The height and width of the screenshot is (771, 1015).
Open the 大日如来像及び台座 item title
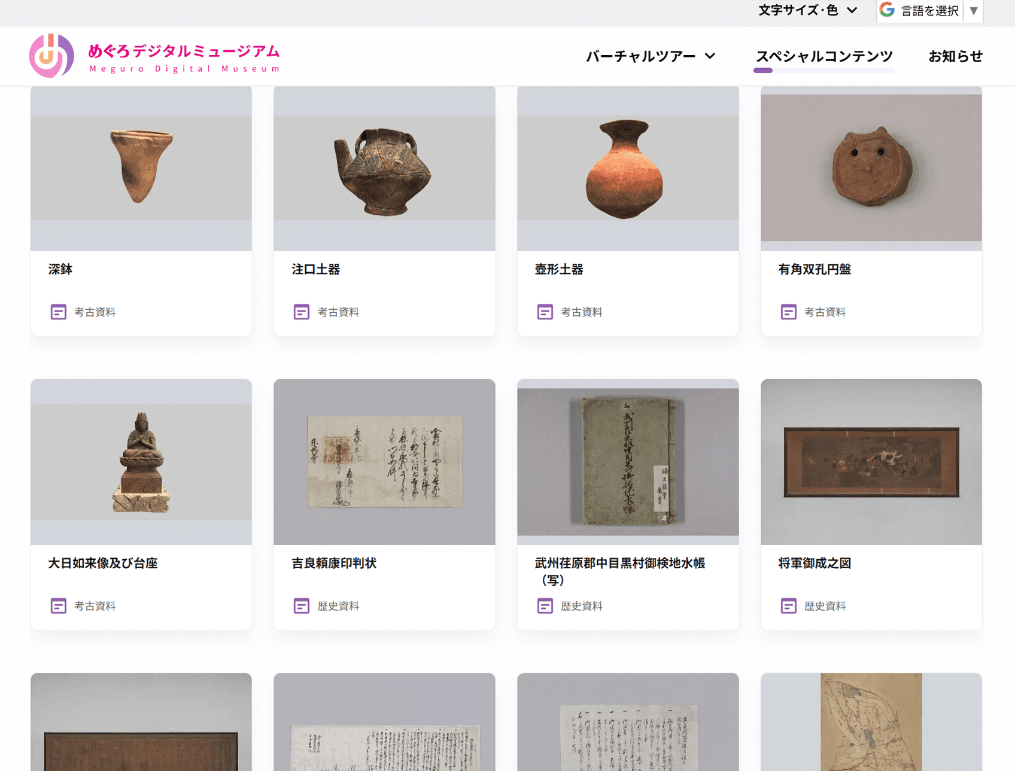coord(103,563)
